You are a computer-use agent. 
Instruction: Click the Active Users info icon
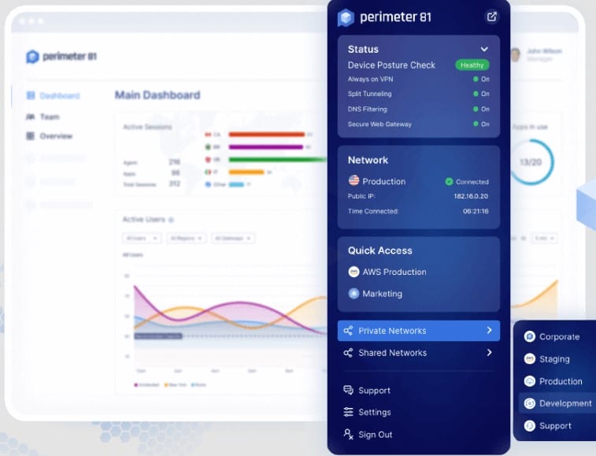click(171, 220)
